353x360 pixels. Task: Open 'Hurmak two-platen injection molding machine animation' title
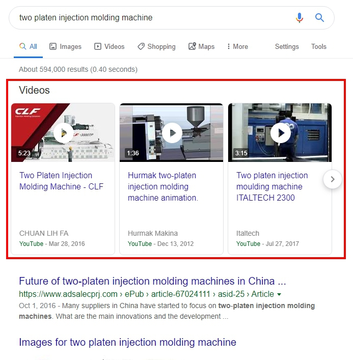point(163,186)
